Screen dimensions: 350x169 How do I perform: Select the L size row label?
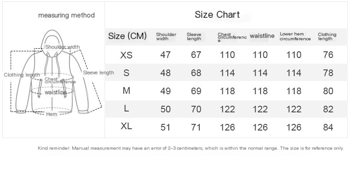126,109
